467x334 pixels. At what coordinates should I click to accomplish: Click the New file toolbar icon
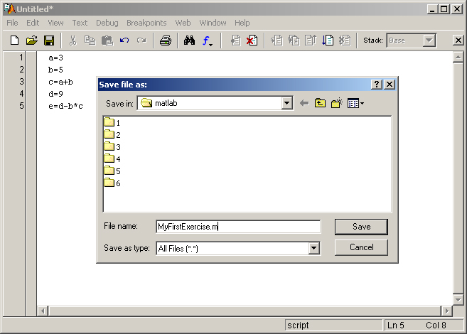[14, 41]
